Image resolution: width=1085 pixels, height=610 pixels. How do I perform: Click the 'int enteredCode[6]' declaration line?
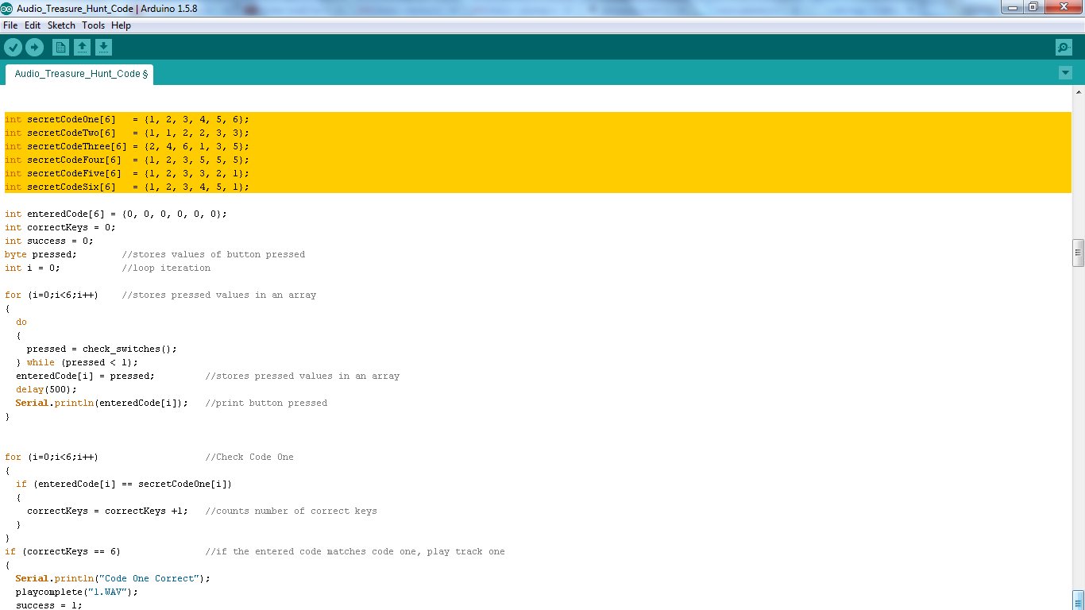pos(116,214)
